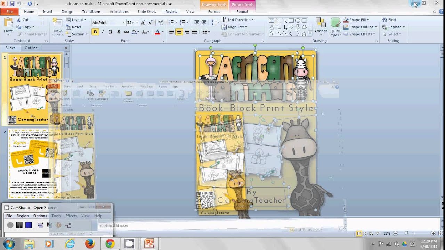
Task: Open font color swatch
Action: coord(157,32)
